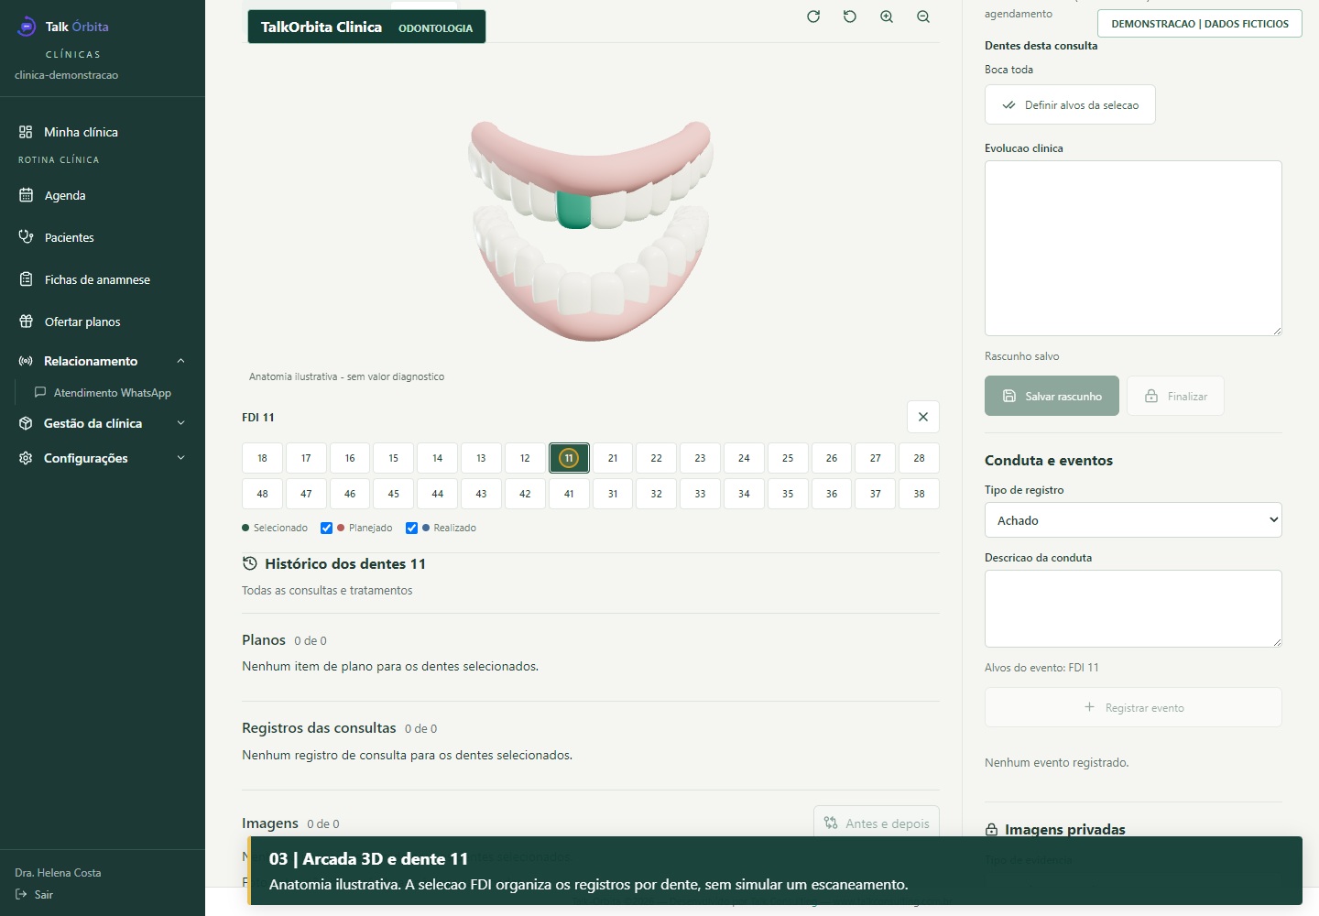Click the "Nenhum evento registrado." text

click(x=1056, y=762)
